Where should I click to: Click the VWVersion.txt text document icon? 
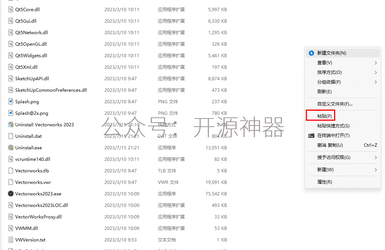pyautogui.click(x=10, y=240)
